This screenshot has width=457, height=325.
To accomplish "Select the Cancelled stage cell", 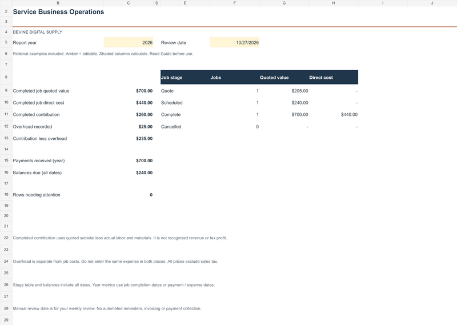I will (185, 127).
